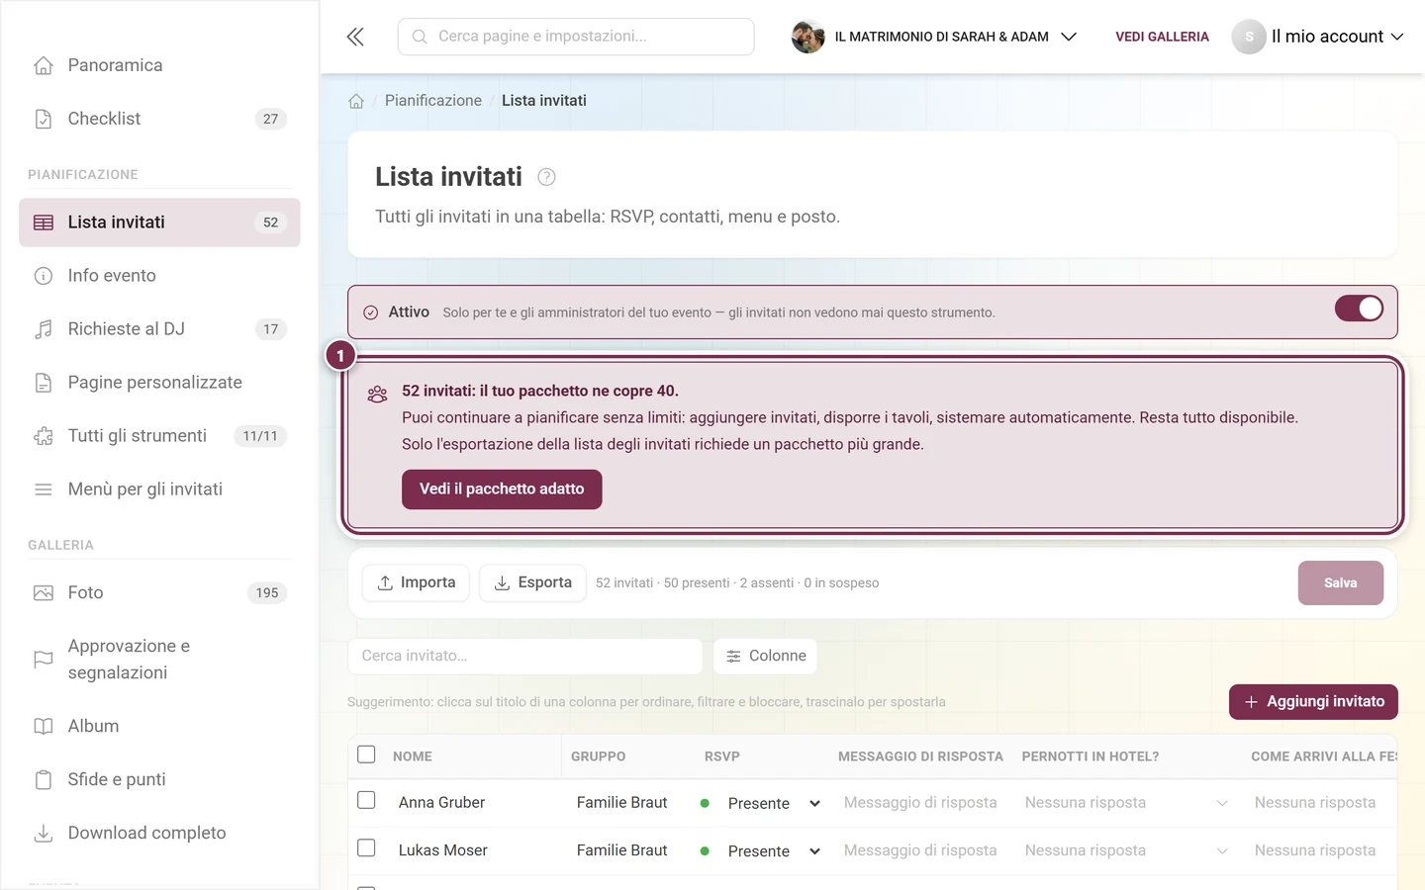The image size is (1425, 890).
Task: Click the Richieste al DJ music icon
Action: coord(44,329)
